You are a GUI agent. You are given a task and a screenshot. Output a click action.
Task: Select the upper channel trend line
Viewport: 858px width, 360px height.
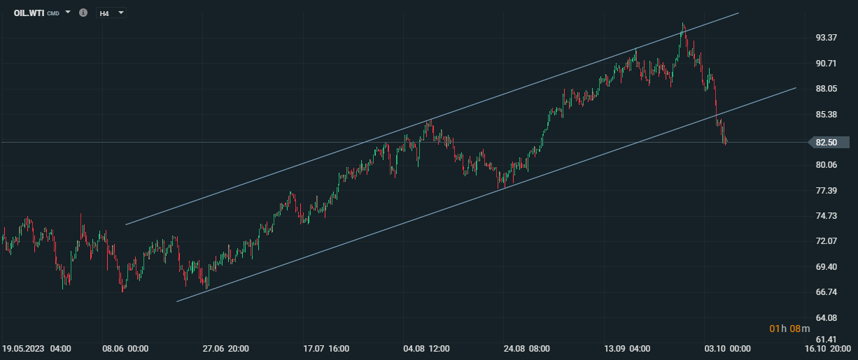[430, 119]
